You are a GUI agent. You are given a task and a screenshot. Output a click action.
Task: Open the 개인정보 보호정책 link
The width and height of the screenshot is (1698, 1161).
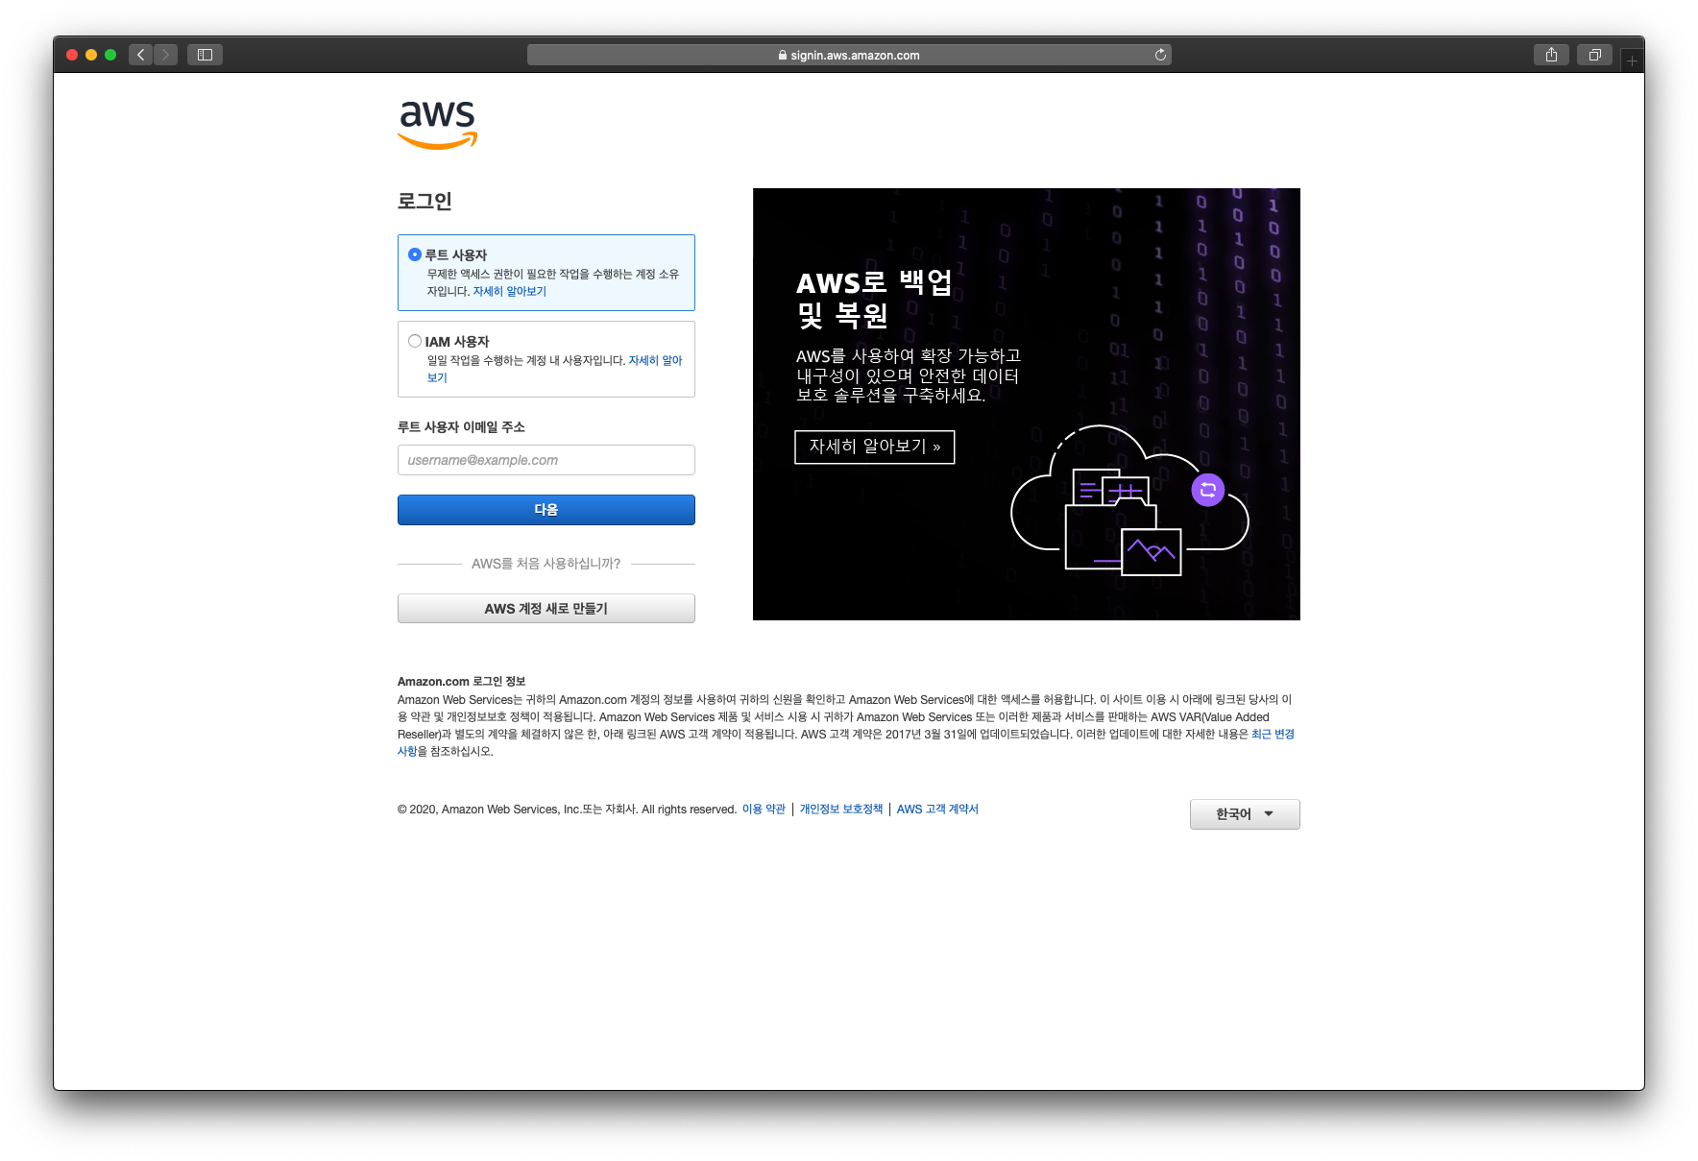coord(841,809)
